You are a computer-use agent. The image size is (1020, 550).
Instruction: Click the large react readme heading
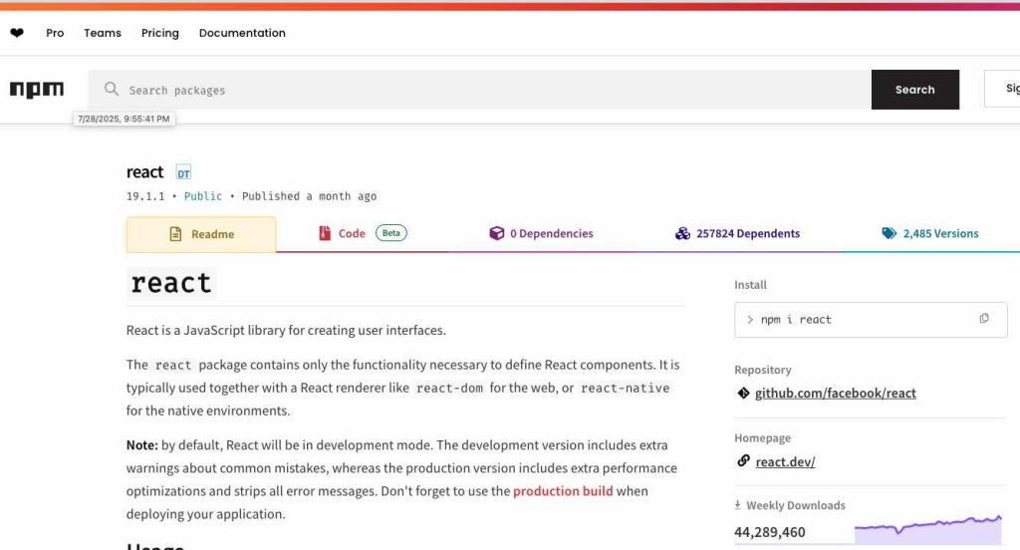(x=171, y=283)
